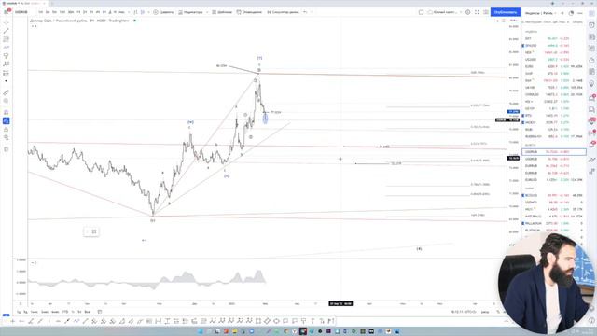Select the ruler measure tool
597x336 pixels.
tap(7, 92)
